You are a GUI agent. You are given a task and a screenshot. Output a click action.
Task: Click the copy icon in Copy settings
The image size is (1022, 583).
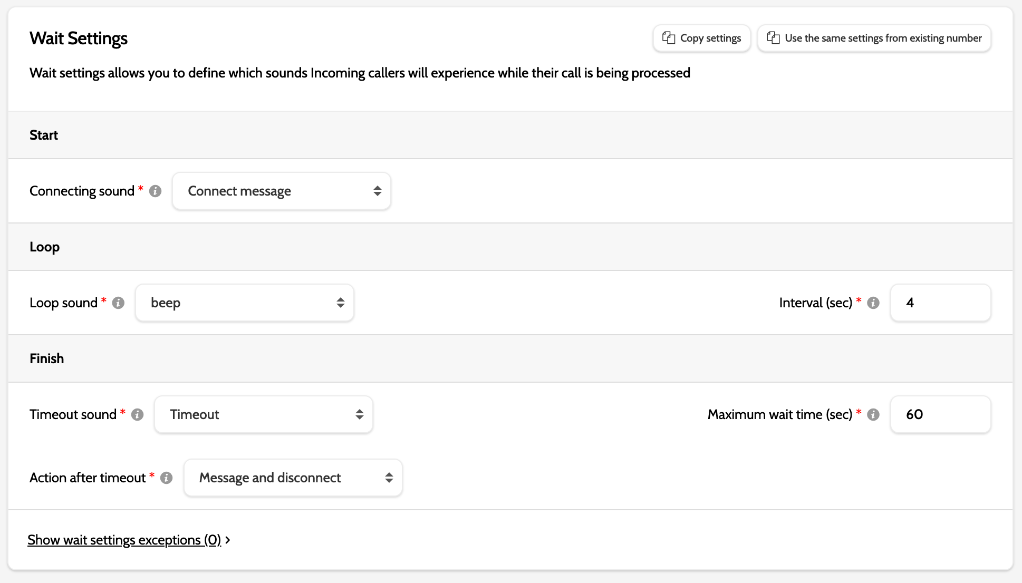coord(669,38)
